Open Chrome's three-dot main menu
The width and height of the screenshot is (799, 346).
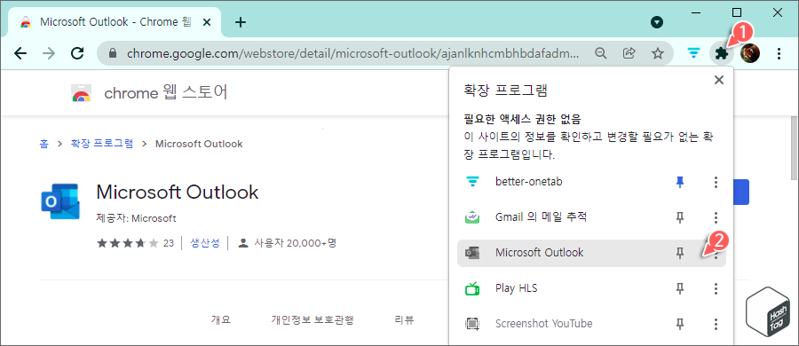[779, 53]
